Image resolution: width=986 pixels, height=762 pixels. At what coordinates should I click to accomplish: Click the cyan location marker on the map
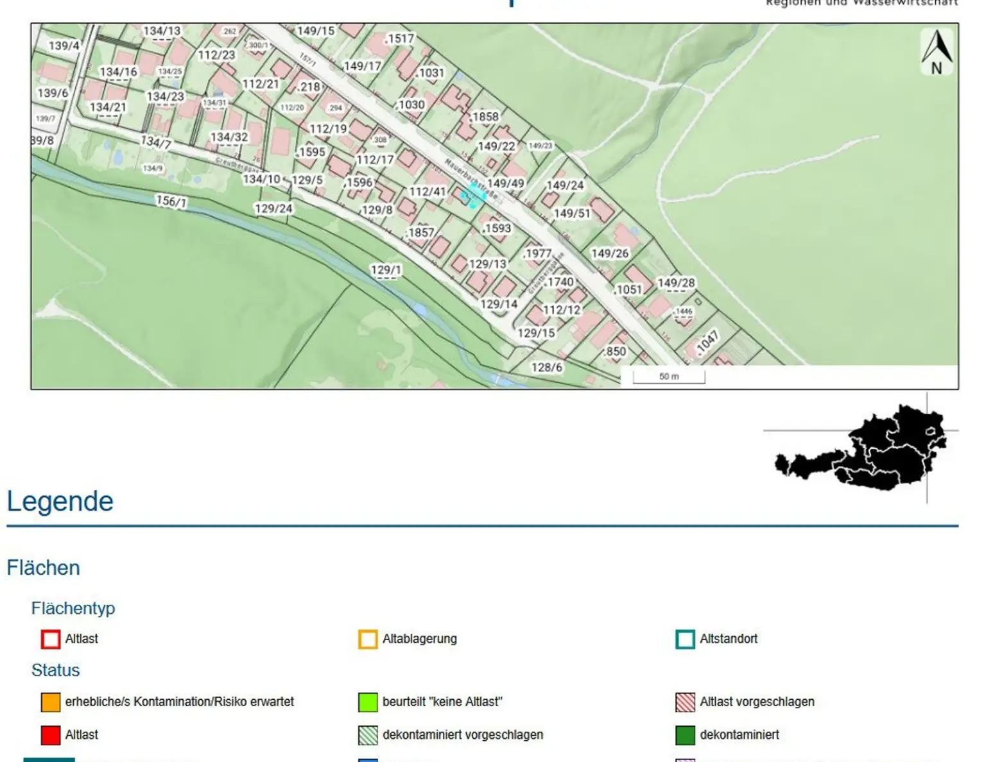(x=473, y=196)
